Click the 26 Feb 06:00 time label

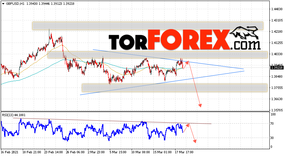(x=75, y=152)
